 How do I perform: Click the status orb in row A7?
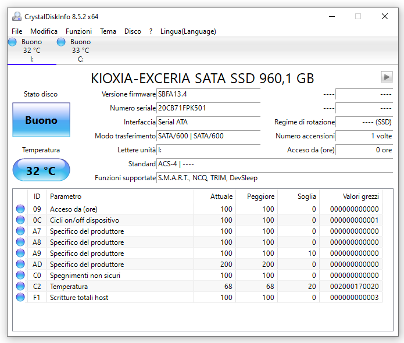(x=20, y=231)
